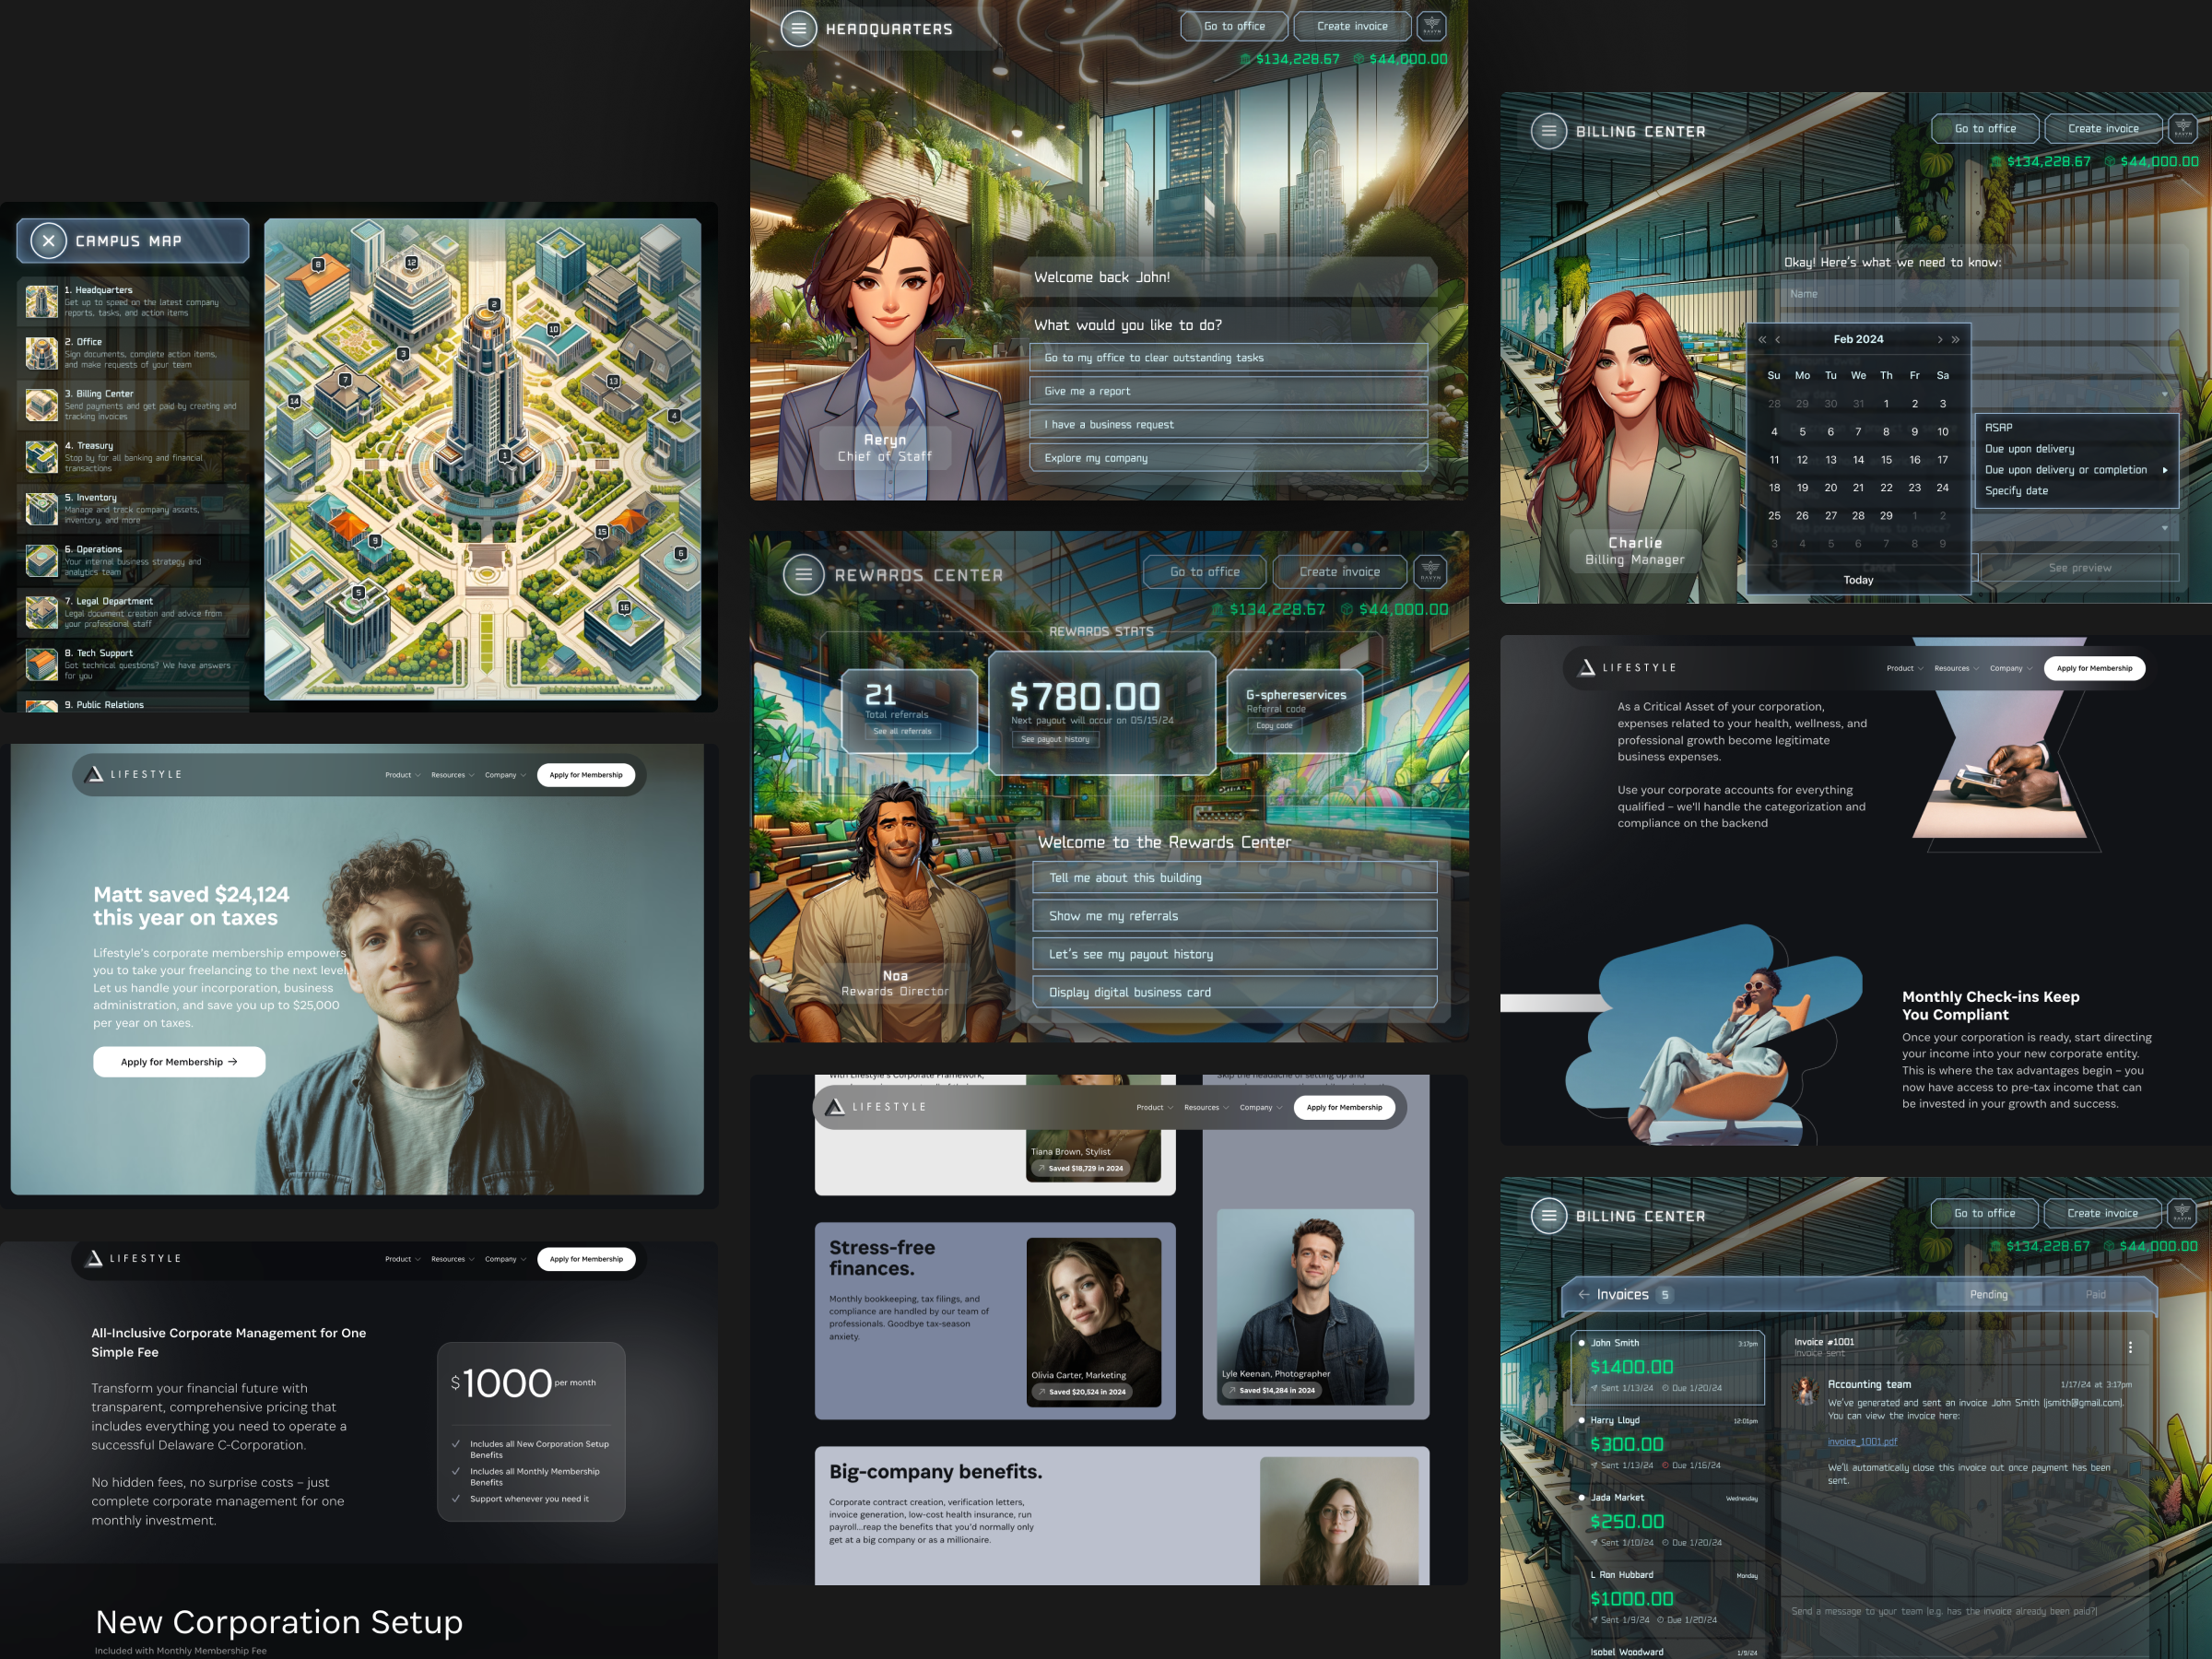This screenshot has width=2212, height=1659.
Task: Click Savyn emblem icon in Headquarters header
Action: click(x=1432, y=26)
